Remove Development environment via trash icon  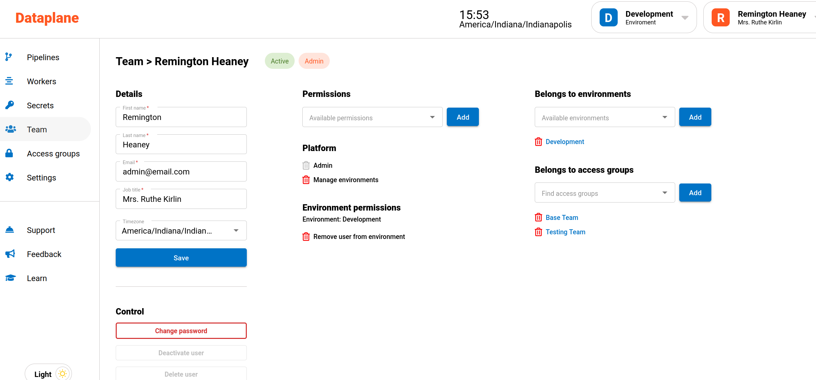(x=538, y=142)
